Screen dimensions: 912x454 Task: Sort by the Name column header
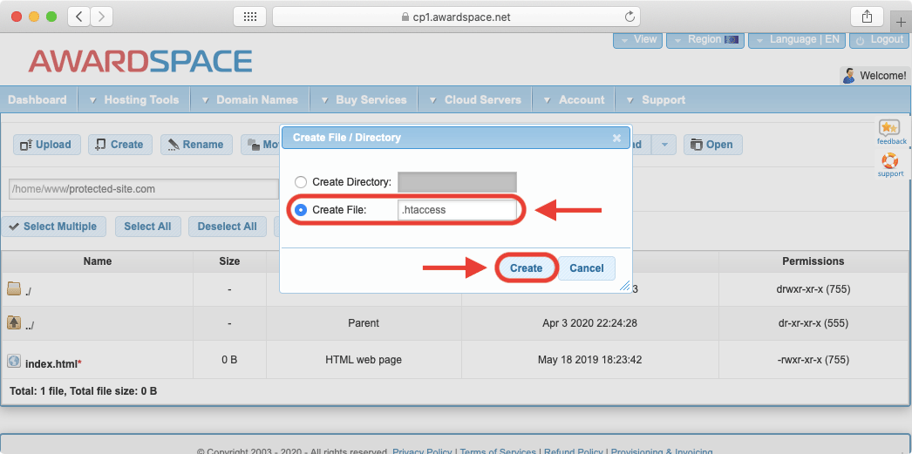pos(97,261)
